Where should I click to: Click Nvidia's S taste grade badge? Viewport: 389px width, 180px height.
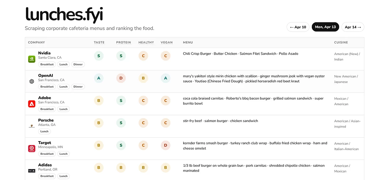point(99,56)
